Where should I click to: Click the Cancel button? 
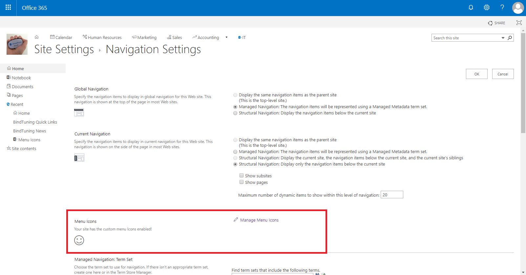[x=503, y=74]
